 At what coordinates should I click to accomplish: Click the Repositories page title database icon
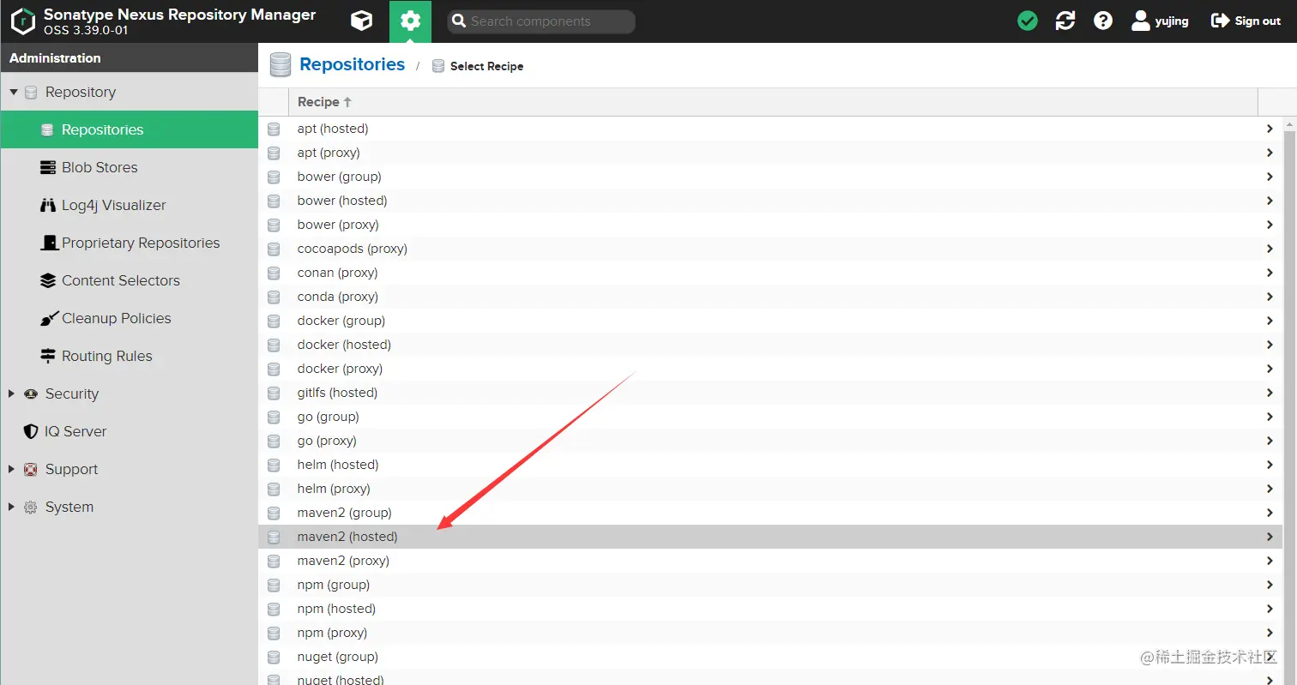point(281,65)
